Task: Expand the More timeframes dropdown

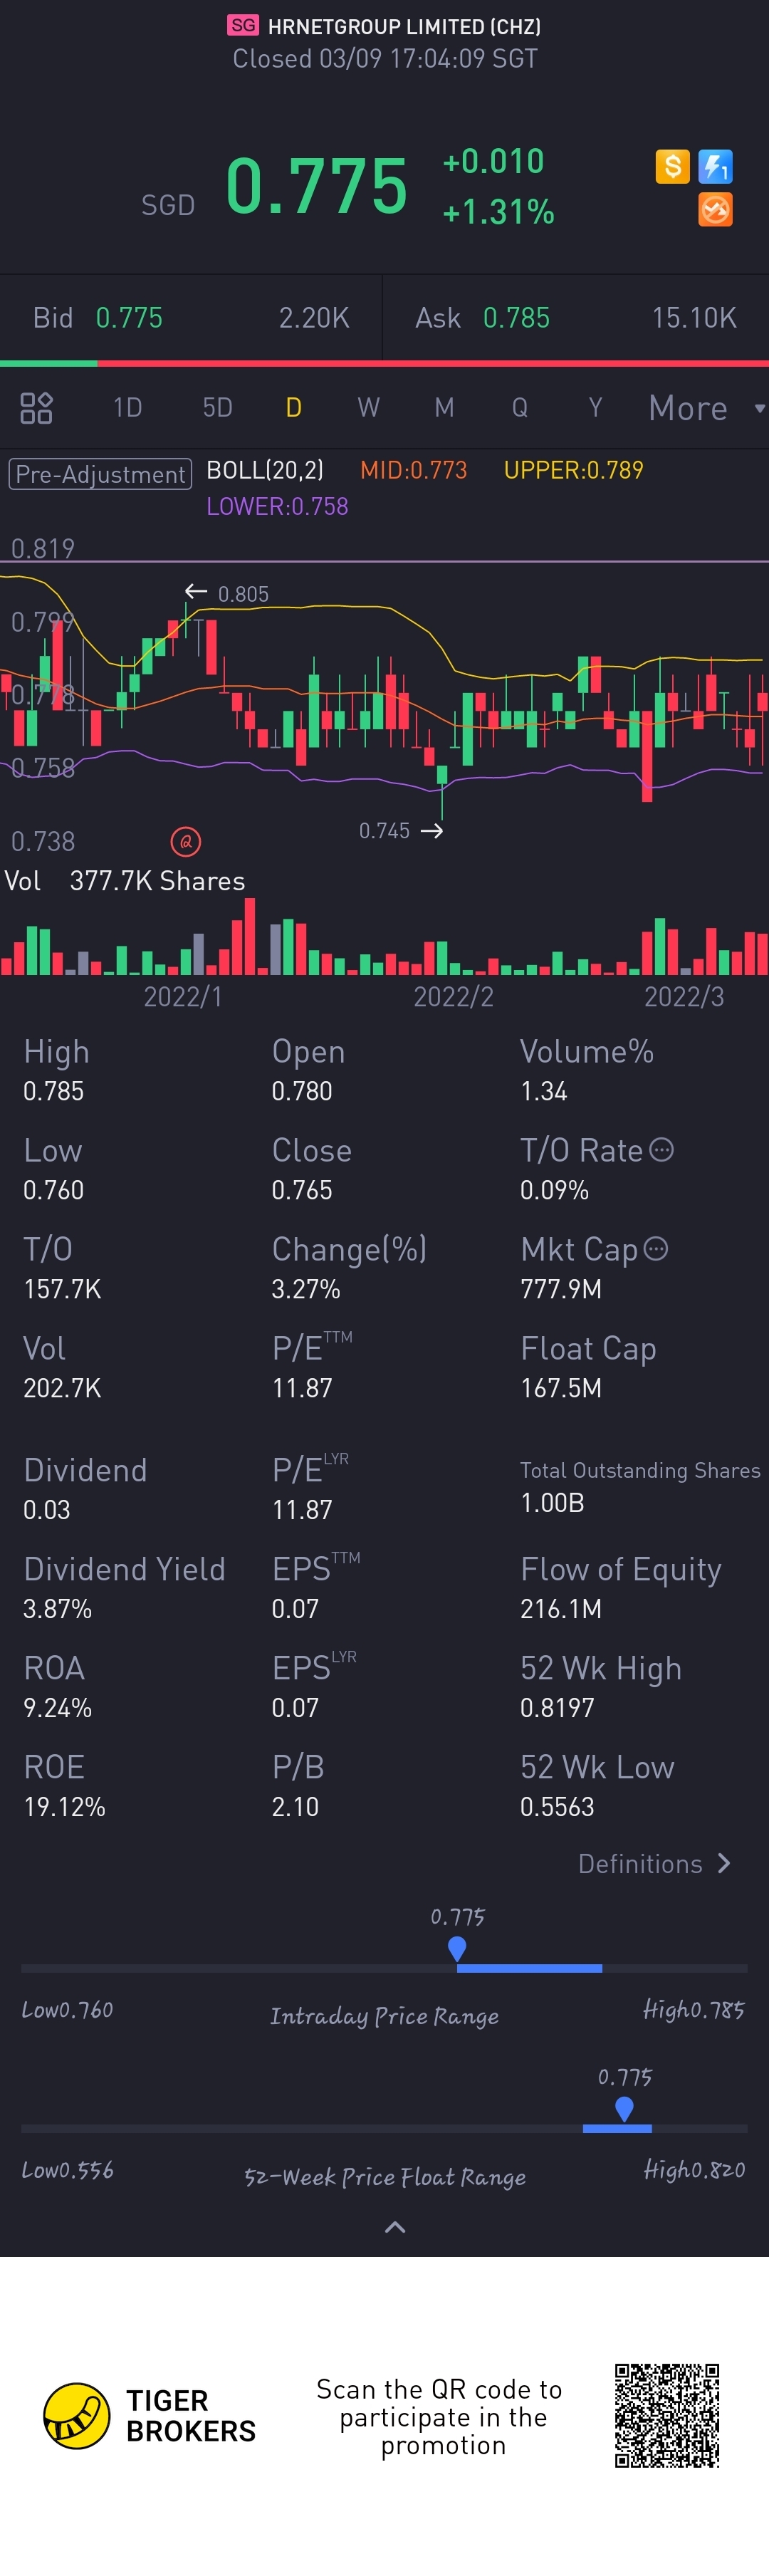Action: point(704,408)
